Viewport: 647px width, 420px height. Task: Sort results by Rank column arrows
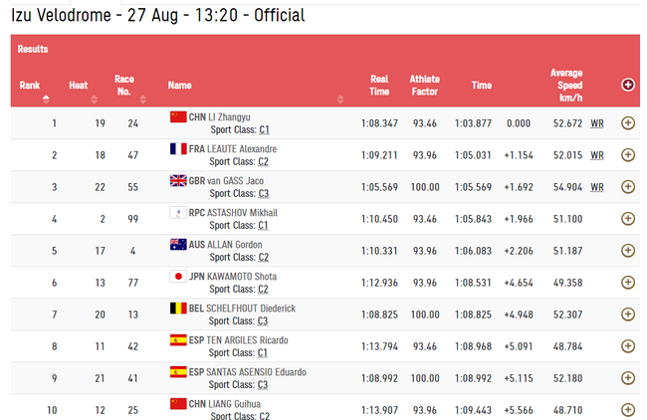[46, 99]
